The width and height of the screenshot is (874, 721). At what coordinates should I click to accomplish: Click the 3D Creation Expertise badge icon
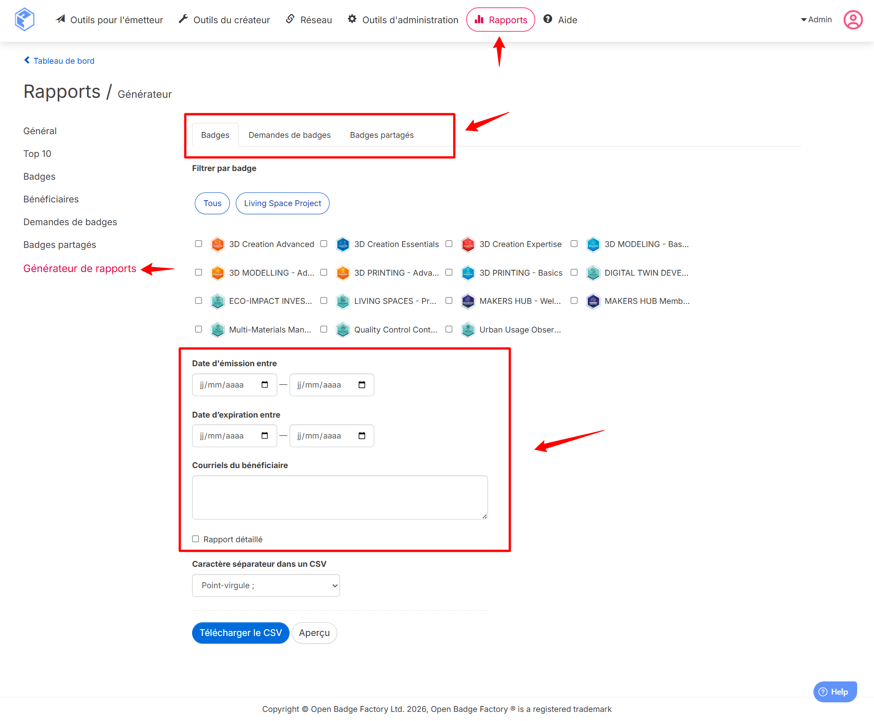468,244
